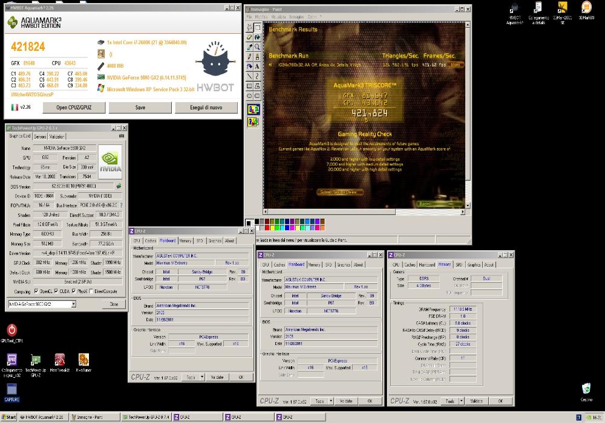
Task: Toggle the OpenCL checkbox in GPU-Z
Action: point(36,292)
